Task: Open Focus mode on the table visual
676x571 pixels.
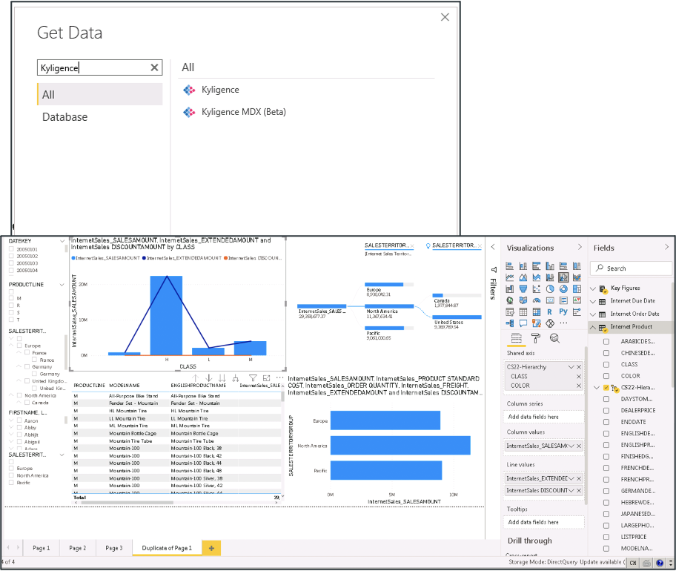Action: 266,378
